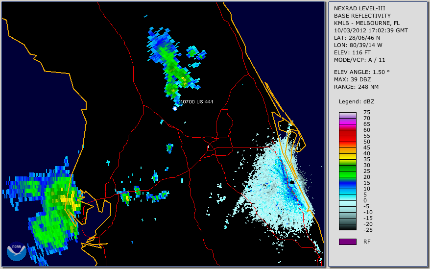430x269 pixels.
Task: Select the '10700 US 441' map label
Action: coord(196,101)
